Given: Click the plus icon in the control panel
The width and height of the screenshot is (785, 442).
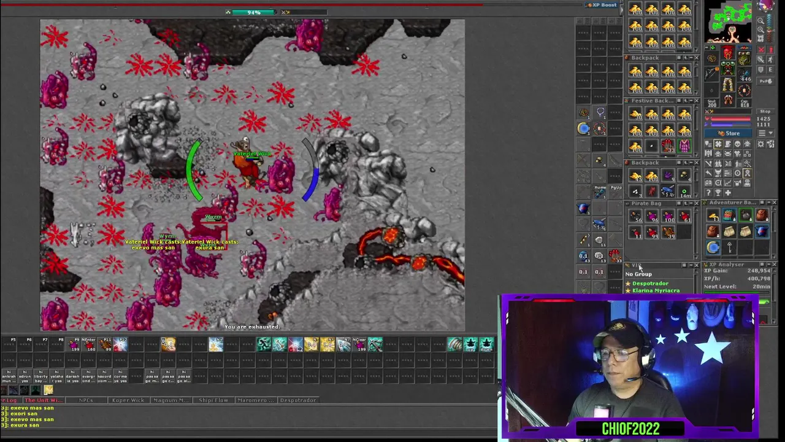Looking at the screenshot, I should [728, 193].
